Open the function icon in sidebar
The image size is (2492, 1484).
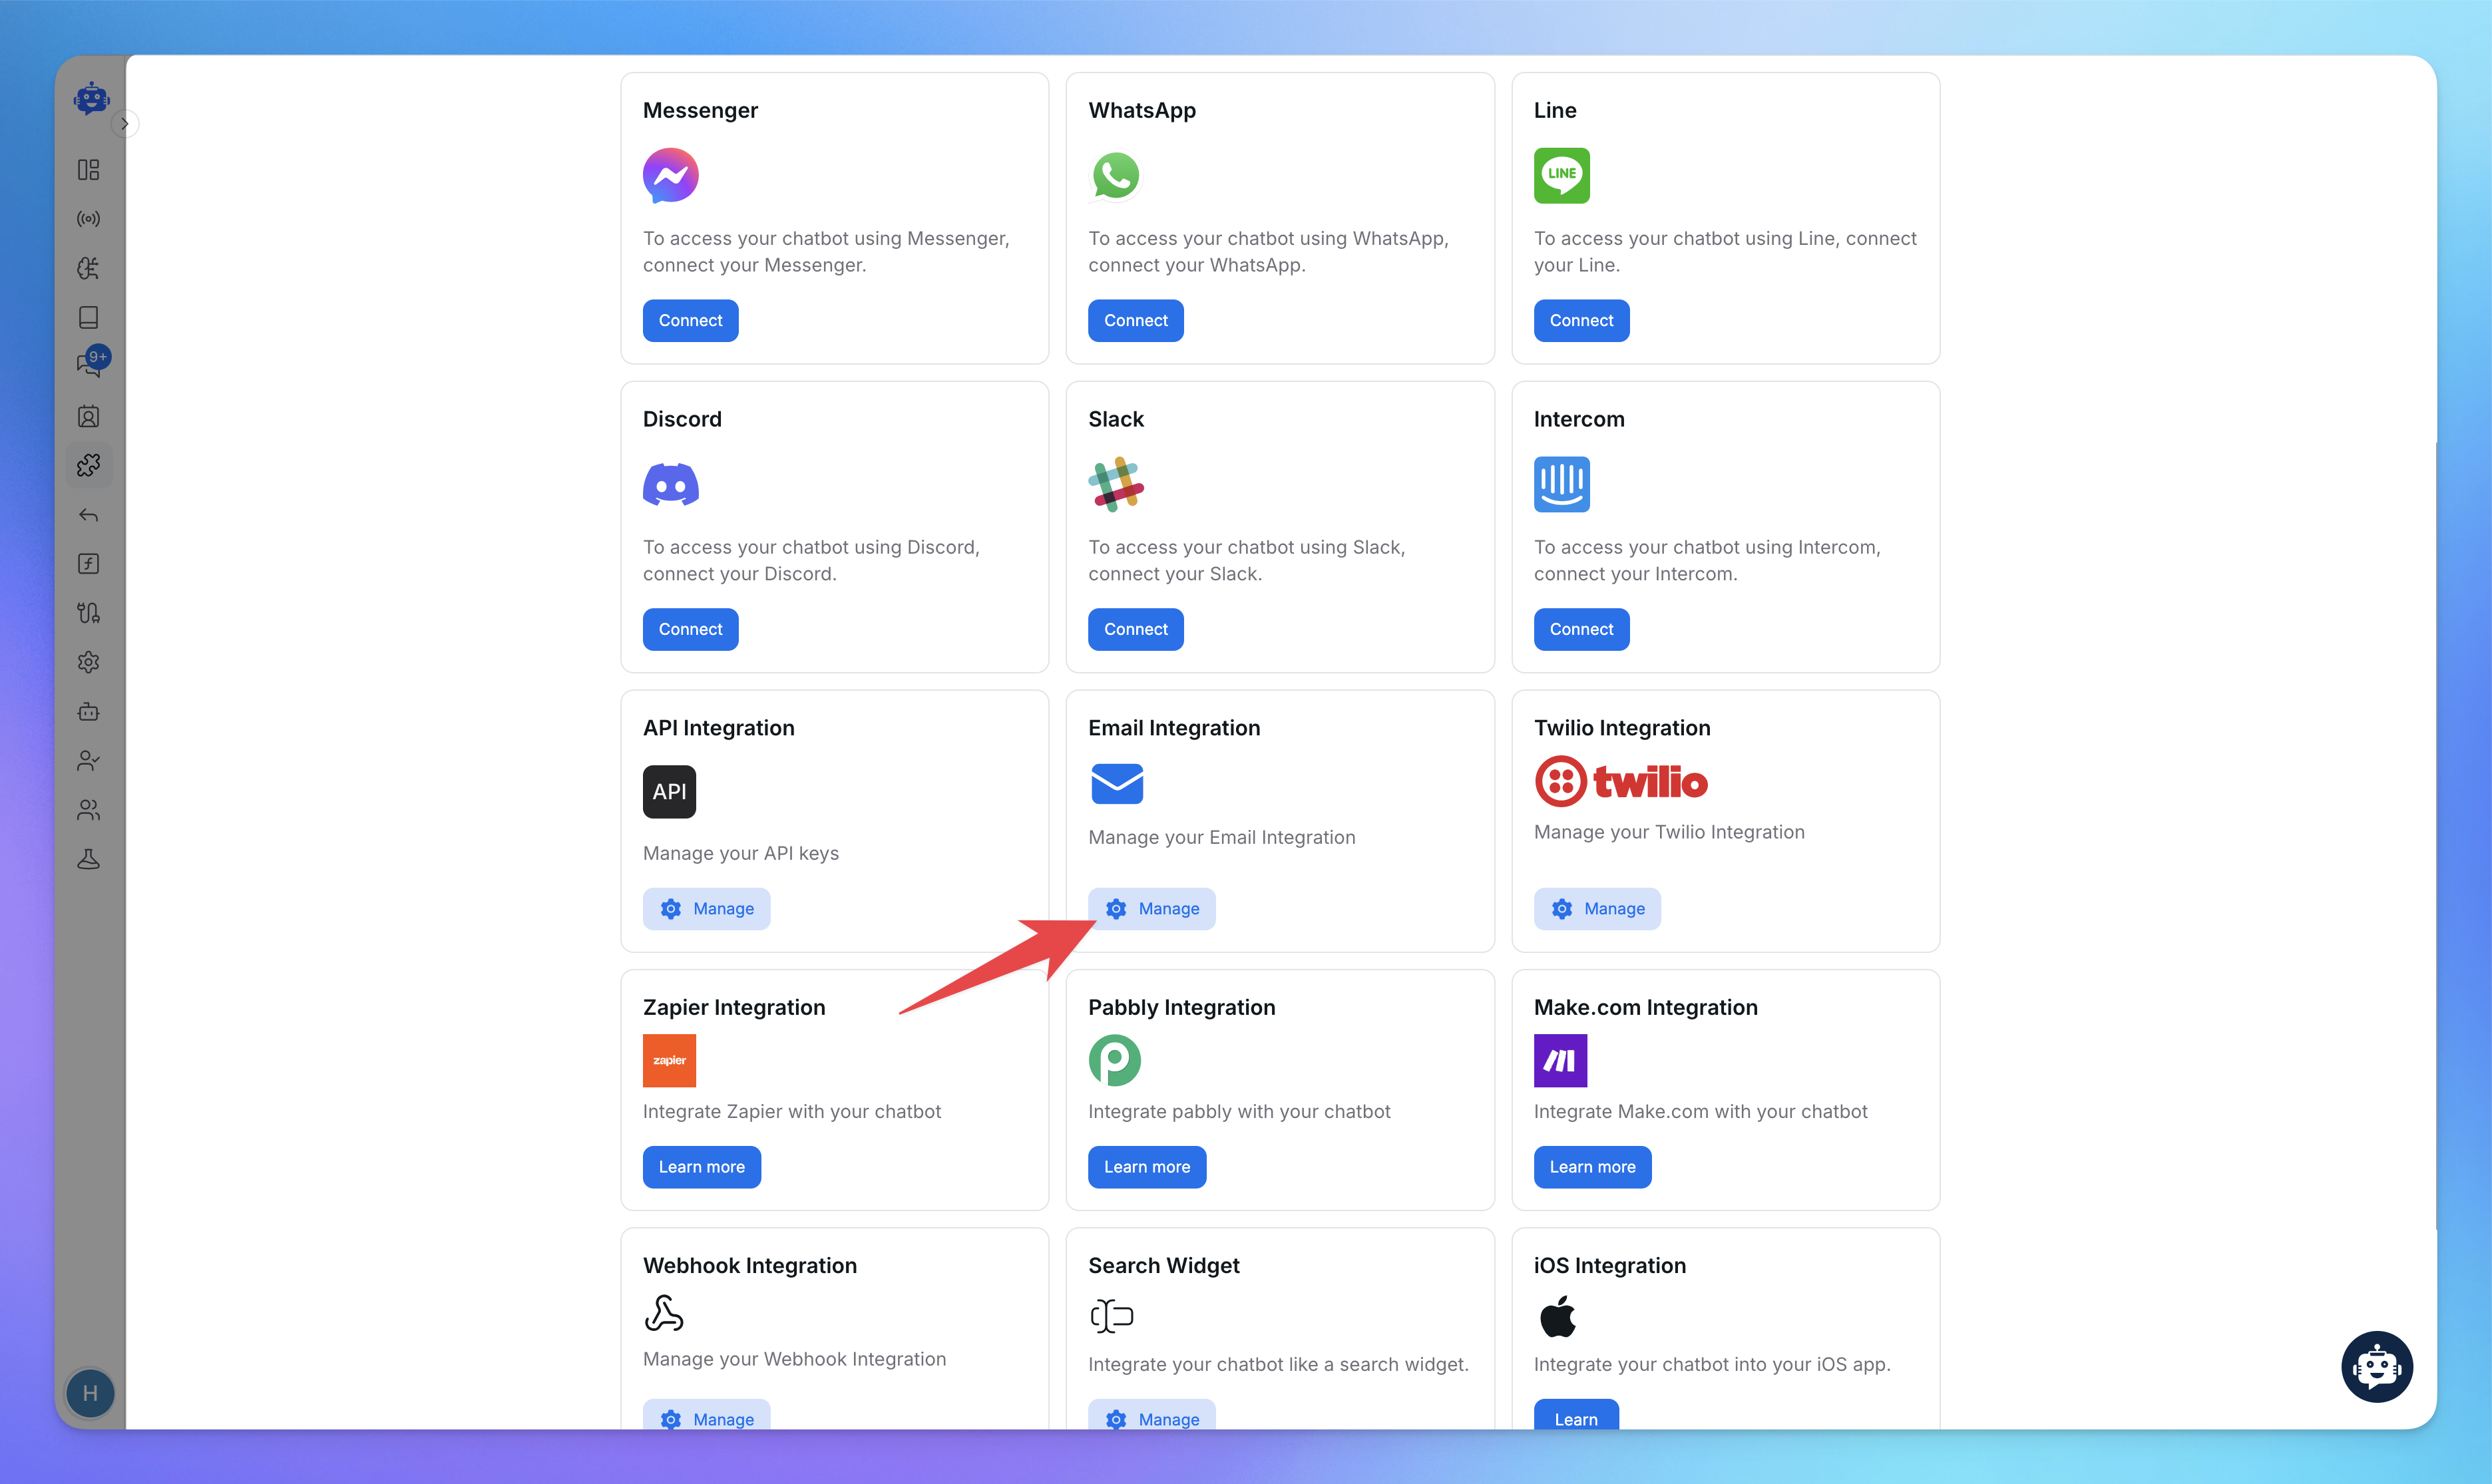click(89, 564)
